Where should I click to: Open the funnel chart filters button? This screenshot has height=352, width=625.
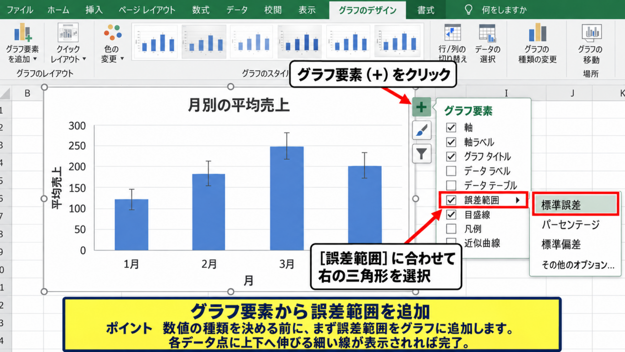click(x=421, y=154)
